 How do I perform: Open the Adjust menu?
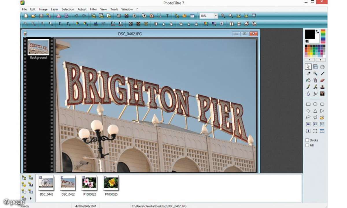(x=82, y=9)
